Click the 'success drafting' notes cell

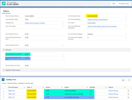70,91
